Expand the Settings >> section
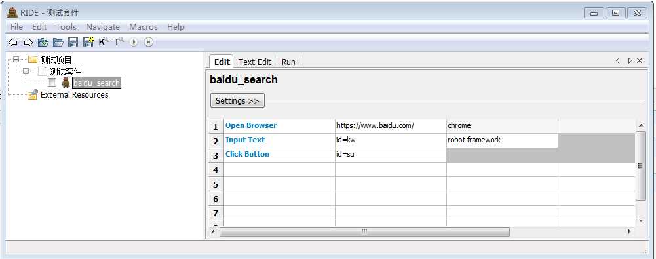Viewport: 656px width, 259px height. [x=237, y=101]
